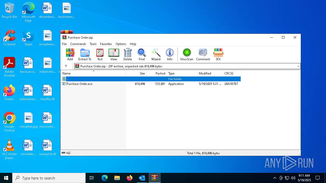
Task: Click WinRAR icon in the taskbar
Action: coord(154,178)
